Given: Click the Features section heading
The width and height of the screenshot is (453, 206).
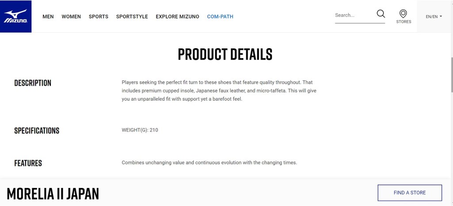Looking at the screenshot, I should point(28,163).
